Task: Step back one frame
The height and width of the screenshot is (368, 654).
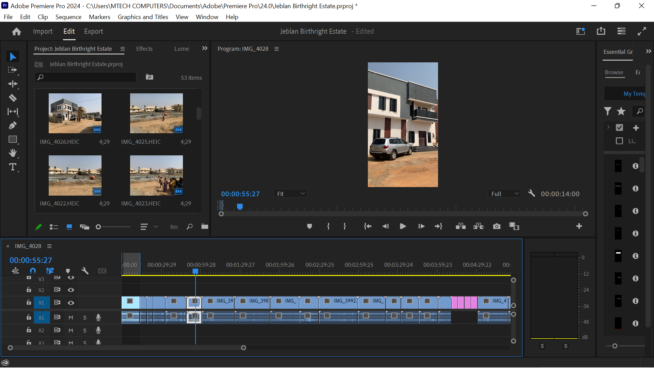Action: tap(385, 226)
